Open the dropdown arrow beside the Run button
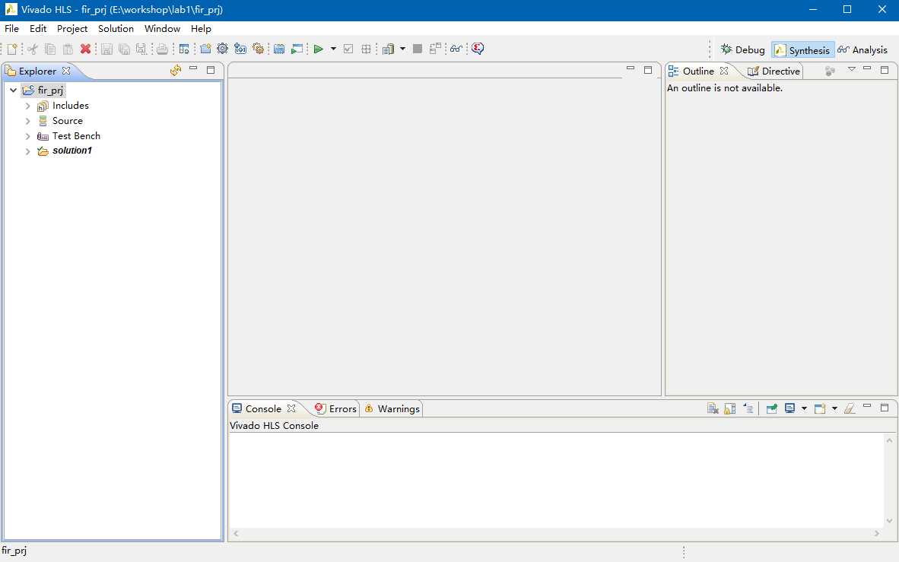Viewport: 899px width, 562px height. click(x=333, y=49)
